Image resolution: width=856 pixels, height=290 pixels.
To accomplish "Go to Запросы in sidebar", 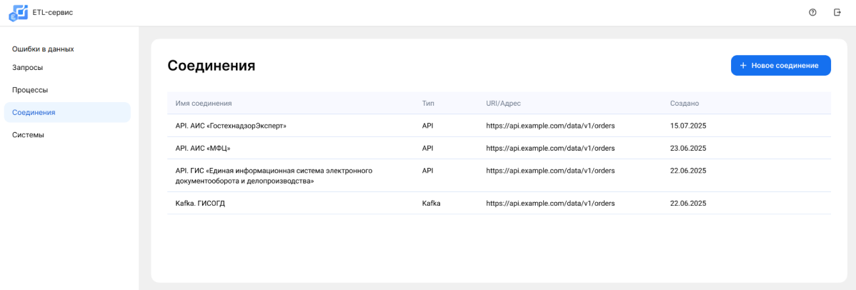I will [x=28, y=68].
